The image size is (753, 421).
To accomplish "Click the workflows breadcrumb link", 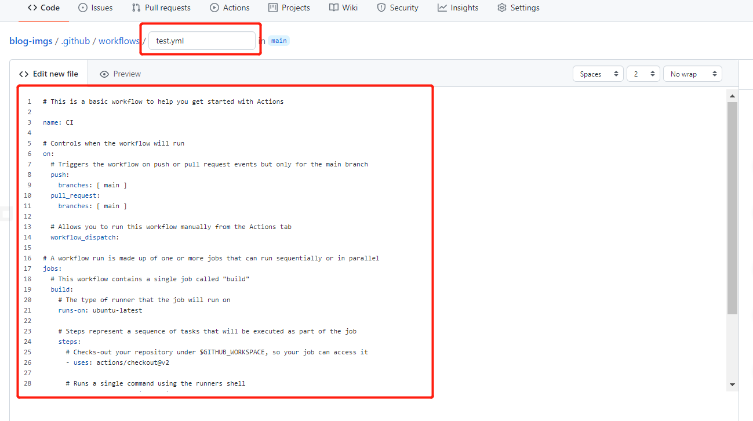I will [119, 41].
